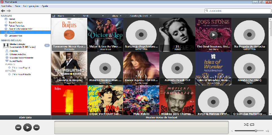Open Victor & Leo Ao Vivo album
This screenshot has width=272, height=135.
(105, 34)
